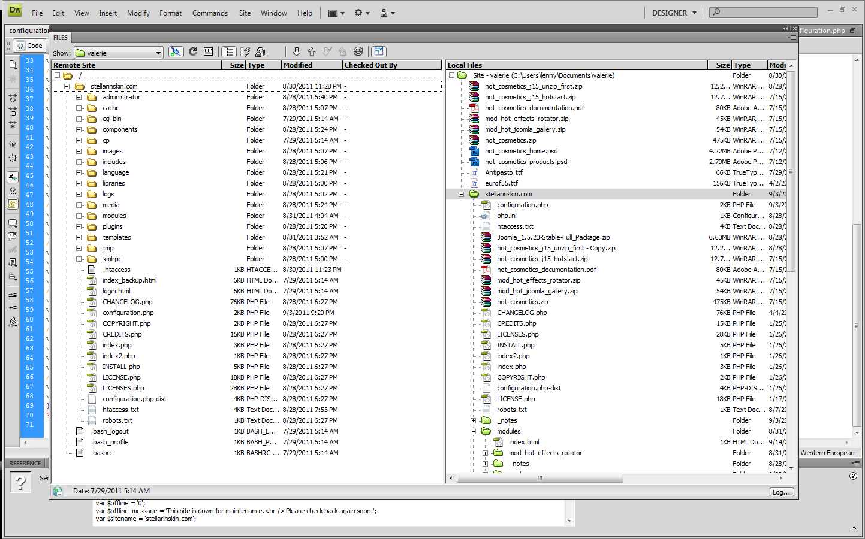The image size is (865, 539).
Task: Open the File menu
Action: tap(37, 13)
